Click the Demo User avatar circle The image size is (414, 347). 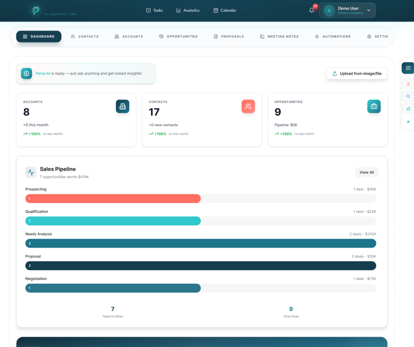click(328, 10)
